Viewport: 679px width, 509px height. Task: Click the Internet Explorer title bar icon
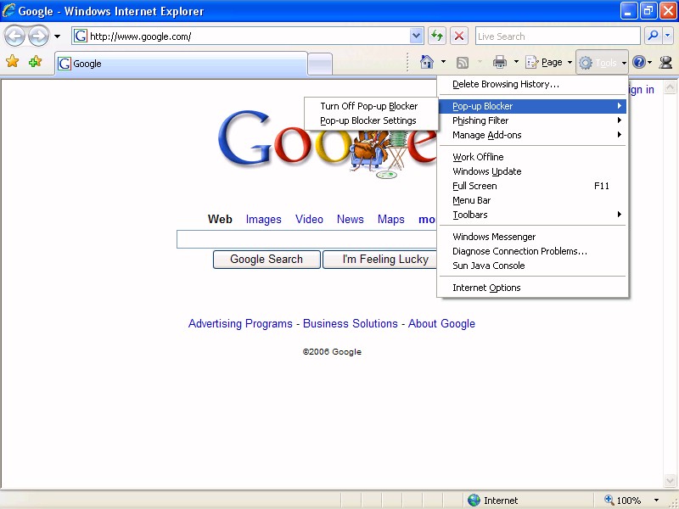click(x=8, y=10)
